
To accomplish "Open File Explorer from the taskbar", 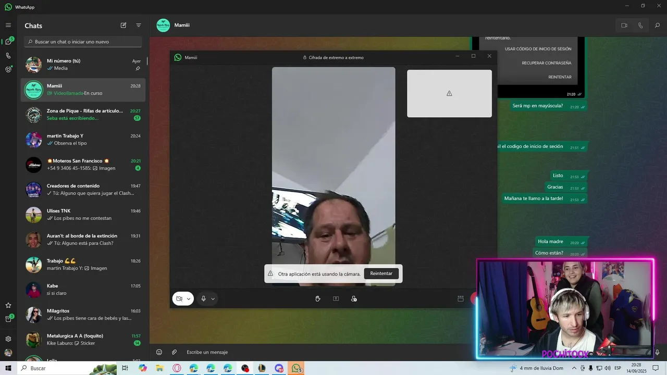I will tap(159, 368).
